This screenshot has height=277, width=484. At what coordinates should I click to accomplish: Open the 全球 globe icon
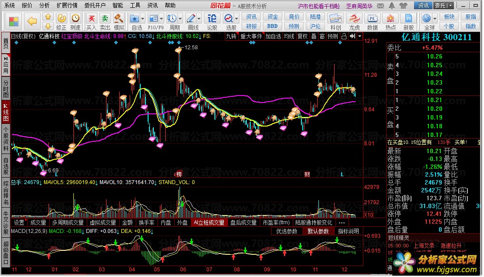point(426,18)
